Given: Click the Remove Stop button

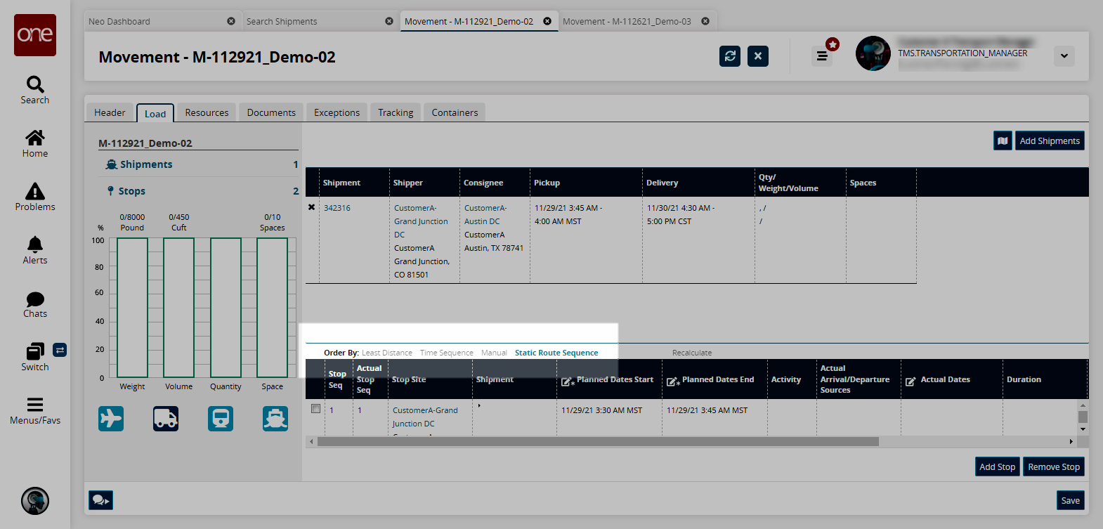Looking at the screenshot, I should pos(1054,466).
